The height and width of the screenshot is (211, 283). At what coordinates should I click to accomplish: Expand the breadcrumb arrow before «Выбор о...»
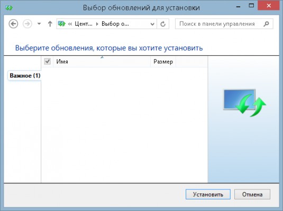pyautogui.click(x=97, y=24)
